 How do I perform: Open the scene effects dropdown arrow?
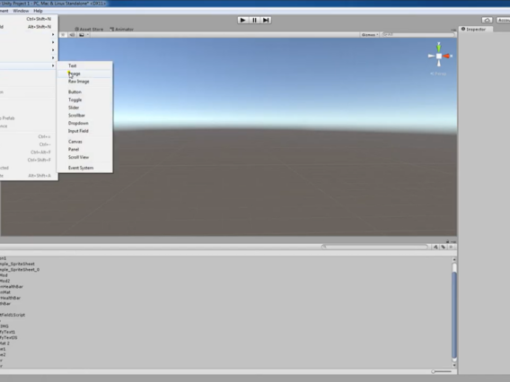coord(87,35)
